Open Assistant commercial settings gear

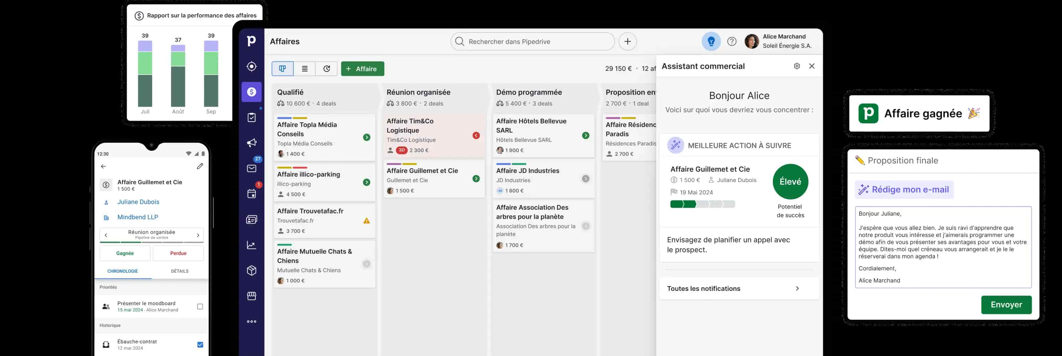797,66
